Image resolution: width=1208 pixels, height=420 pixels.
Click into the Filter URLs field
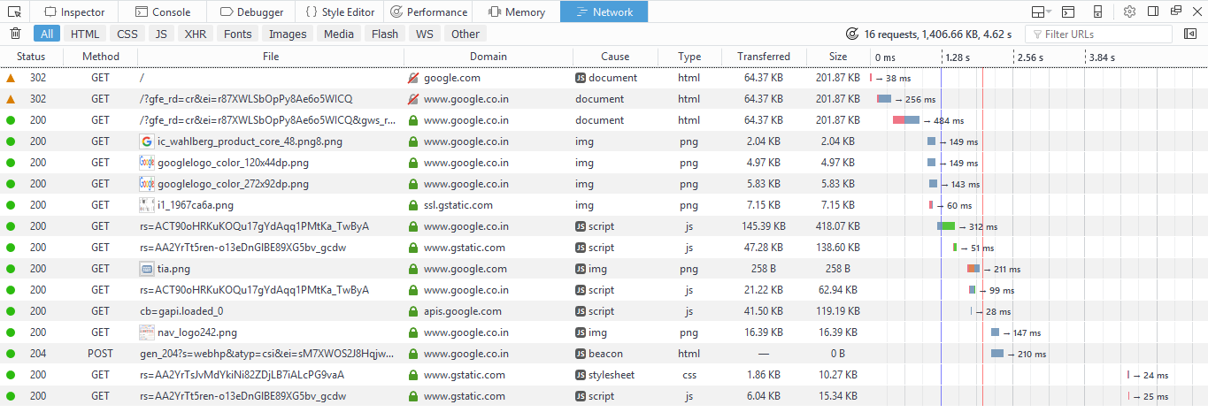tap(1098, 34)
